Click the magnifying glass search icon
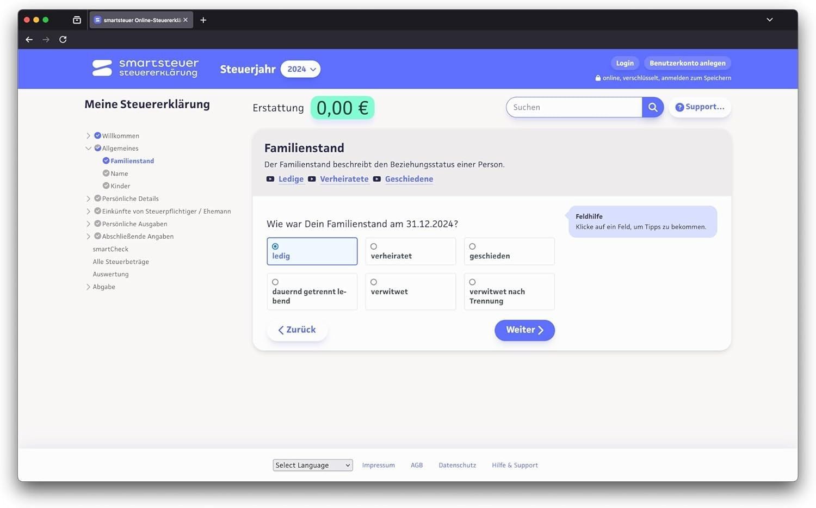Image resolution: width=816 pixels, height=508 pixels. click(652, 108)
